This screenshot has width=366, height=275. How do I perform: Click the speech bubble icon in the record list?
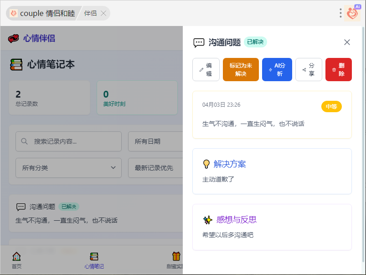tap(21, 207)
